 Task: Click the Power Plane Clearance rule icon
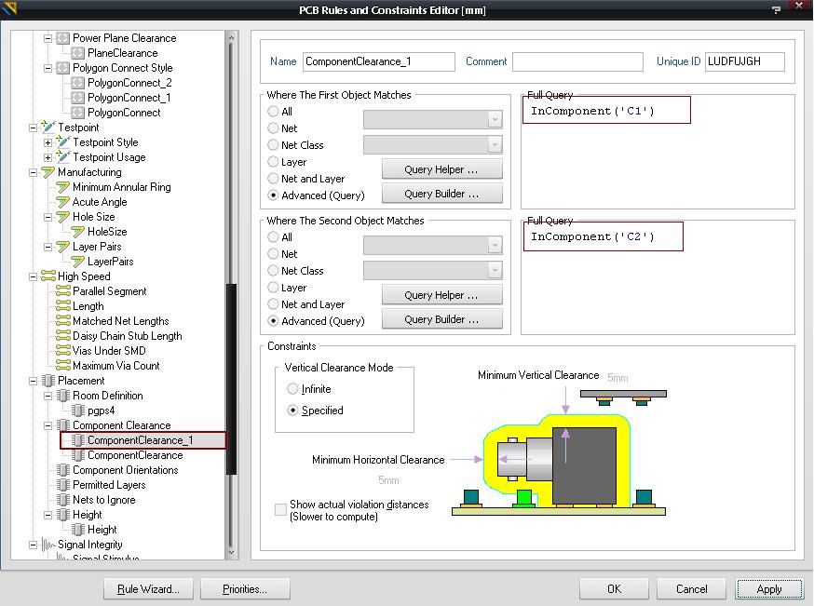(x=62, y=38)
